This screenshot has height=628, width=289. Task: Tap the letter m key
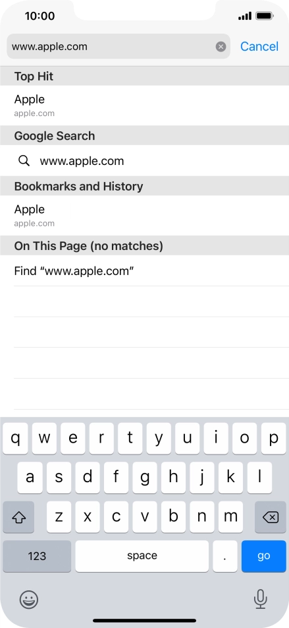tap(230, 517)
